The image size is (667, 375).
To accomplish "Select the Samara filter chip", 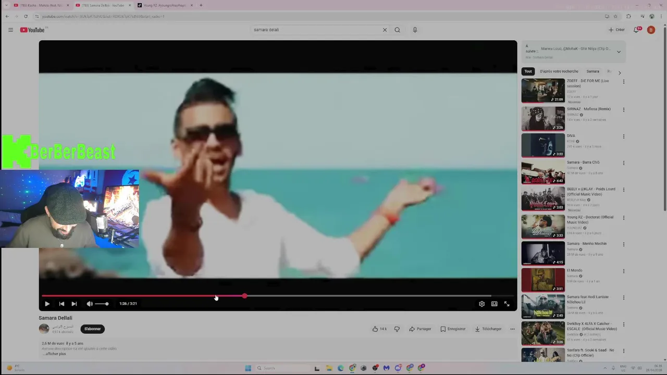I will [x=592, y=71].
